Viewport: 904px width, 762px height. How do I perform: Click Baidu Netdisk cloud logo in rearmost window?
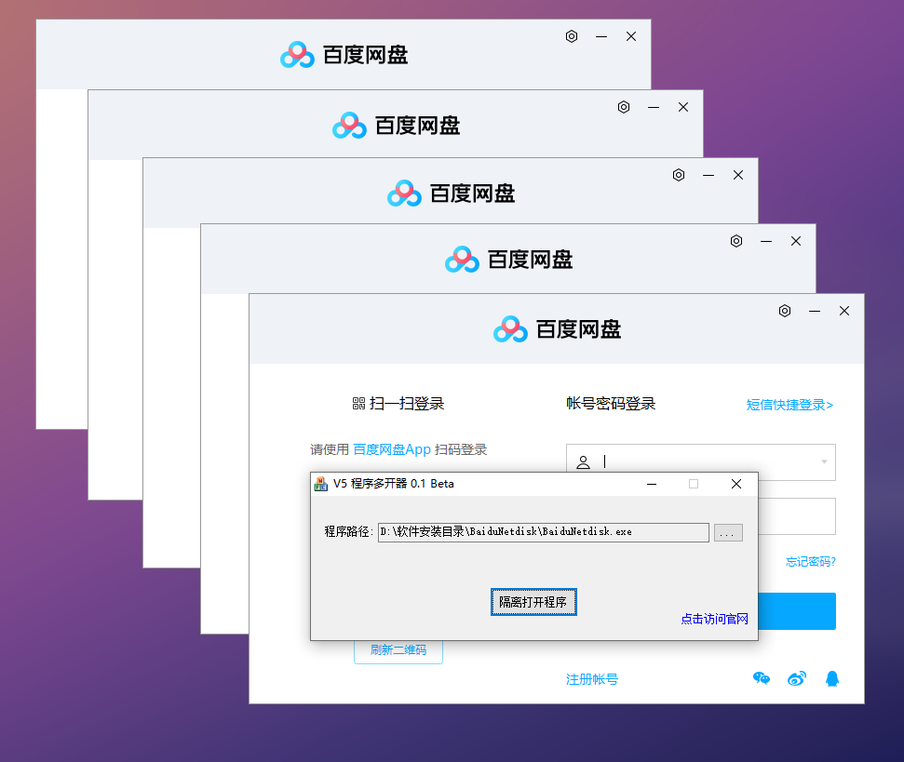(298, 55)
